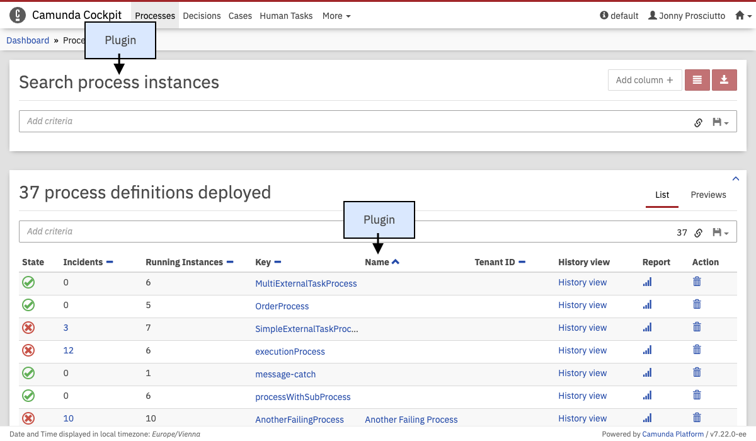Open the Decisions menu item
This screenshot has height=441, width=756.
pyautogui.click(x=202, y=16)
